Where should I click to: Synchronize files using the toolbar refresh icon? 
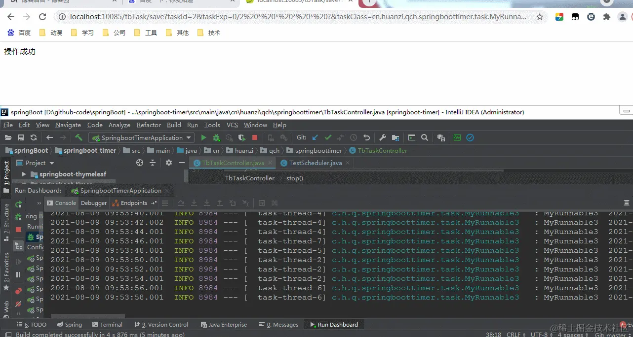tap(34, 138)
